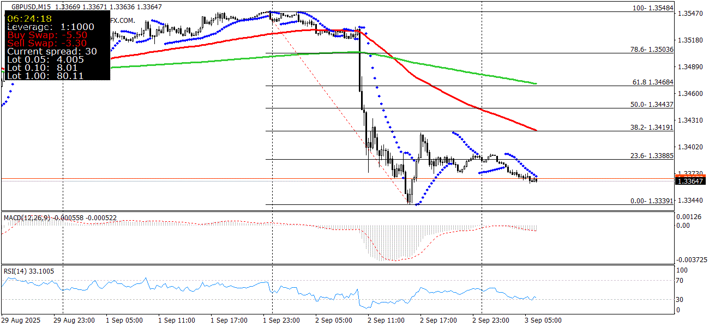Click the countdown timer 06:24:18
The height and width of the screenshot is (327, 709).
click(x=29, y=18)
